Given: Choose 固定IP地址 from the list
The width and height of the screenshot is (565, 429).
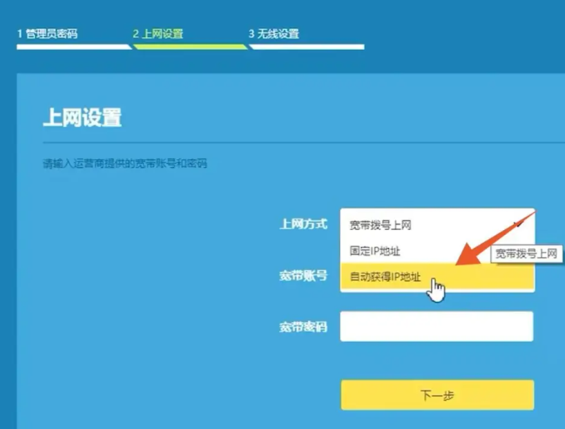Looking at the screenshot, I should pyautogui.click(x=375, y=251).
